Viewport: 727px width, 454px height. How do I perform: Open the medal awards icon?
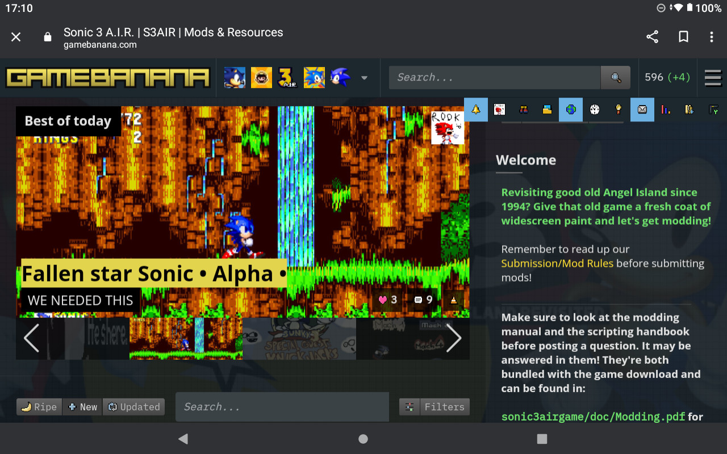pyautogui.click(x=619, y=109)
